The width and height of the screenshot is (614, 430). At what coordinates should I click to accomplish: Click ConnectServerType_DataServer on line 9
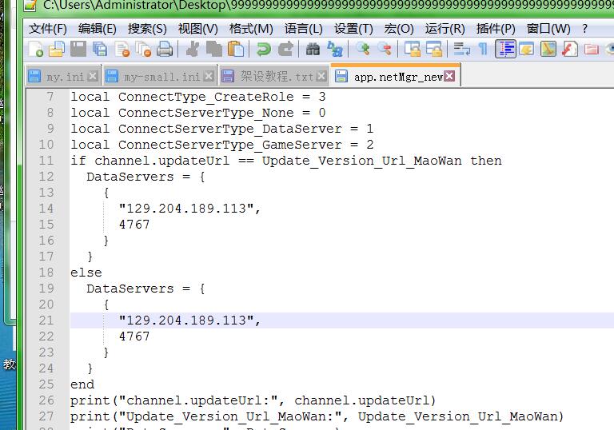pos(230,129)
